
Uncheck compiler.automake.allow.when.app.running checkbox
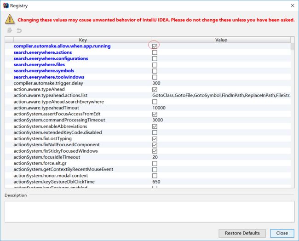coord(155,46)
